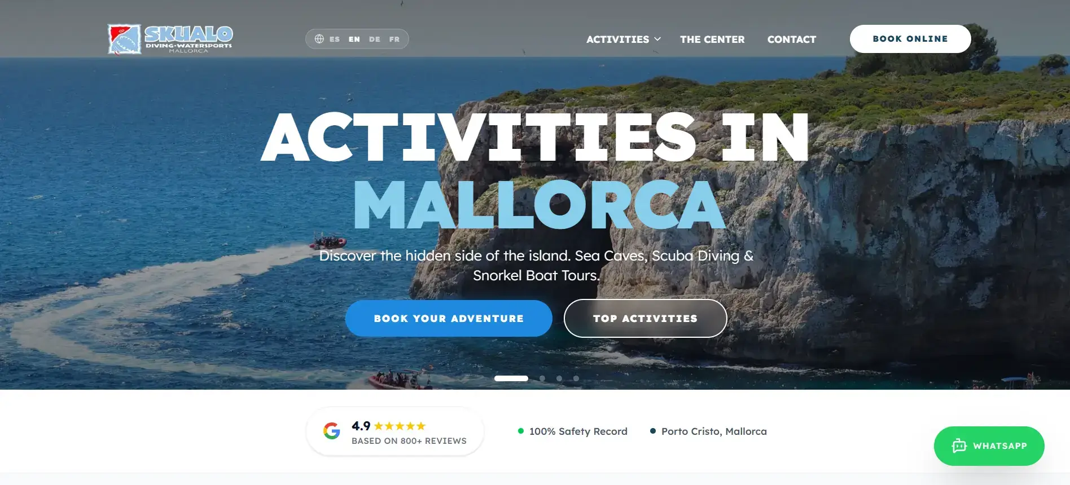Select the third hero slide dot

point(559,378)
